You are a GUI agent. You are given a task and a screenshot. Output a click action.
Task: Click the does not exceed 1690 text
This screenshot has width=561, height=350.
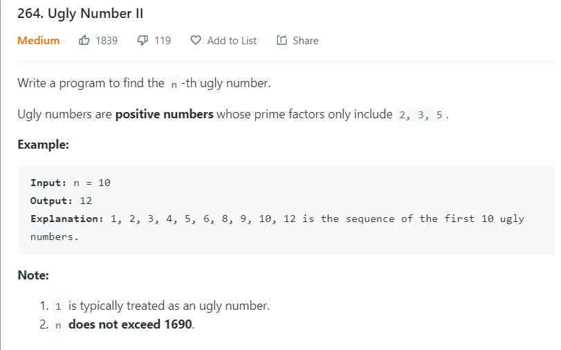click(131, 324)
